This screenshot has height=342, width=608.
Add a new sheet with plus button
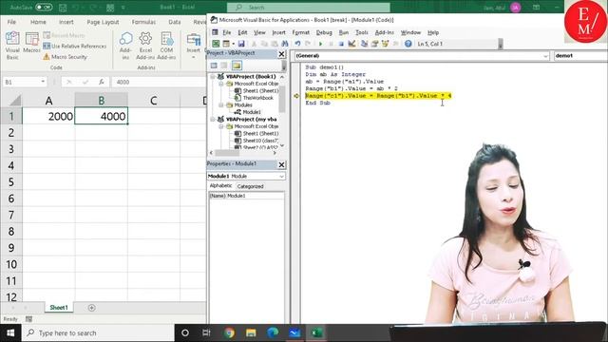pyautogui.click(x=91, y=308)
